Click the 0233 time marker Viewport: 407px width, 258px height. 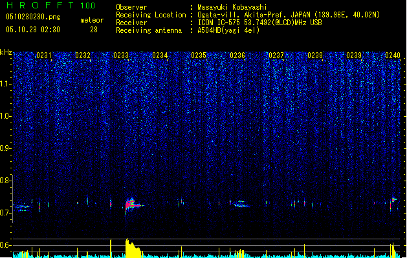click(121, 55)
